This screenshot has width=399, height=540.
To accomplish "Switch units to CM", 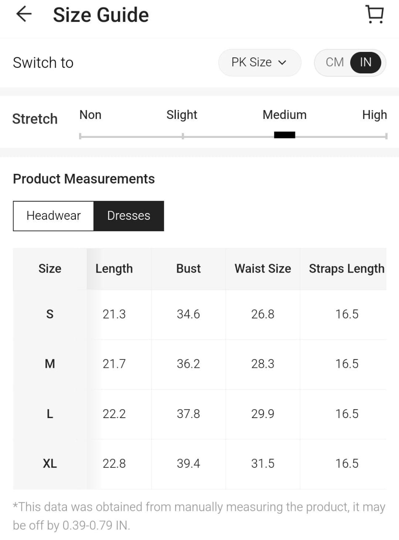I will pyautogui.click(x=335, y=62).
